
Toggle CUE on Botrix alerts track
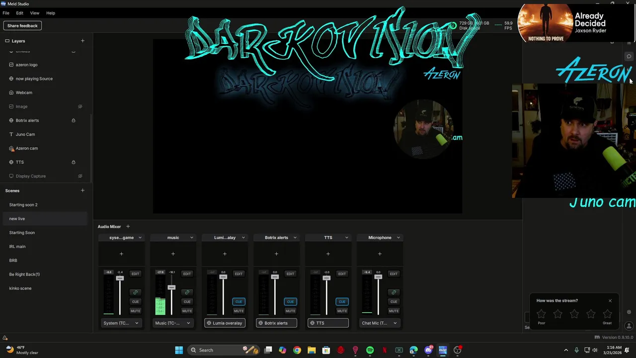[290, 302]
